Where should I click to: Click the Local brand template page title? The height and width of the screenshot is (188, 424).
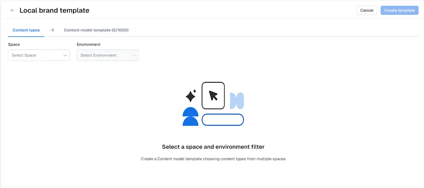click(54, 10)
